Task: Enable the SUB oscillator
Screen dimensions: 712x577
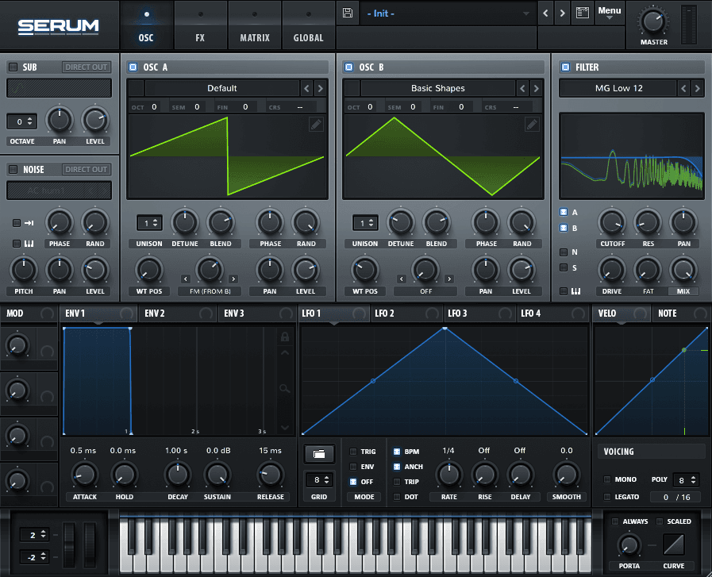Action: tap(13, 67)
